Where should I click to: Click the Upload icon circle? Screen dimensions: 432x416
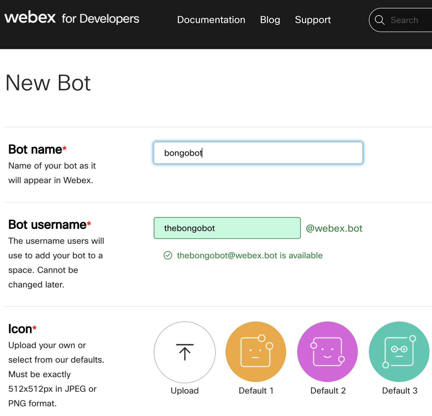185,352
